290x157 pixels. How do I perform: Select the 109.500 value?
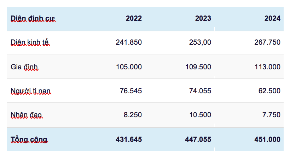[x=198, y=67]
